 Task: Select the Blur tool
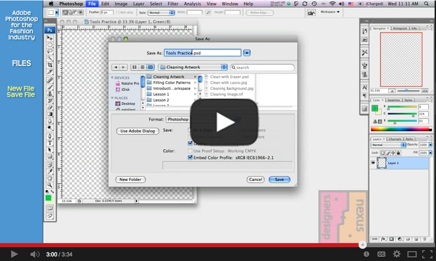50,121
